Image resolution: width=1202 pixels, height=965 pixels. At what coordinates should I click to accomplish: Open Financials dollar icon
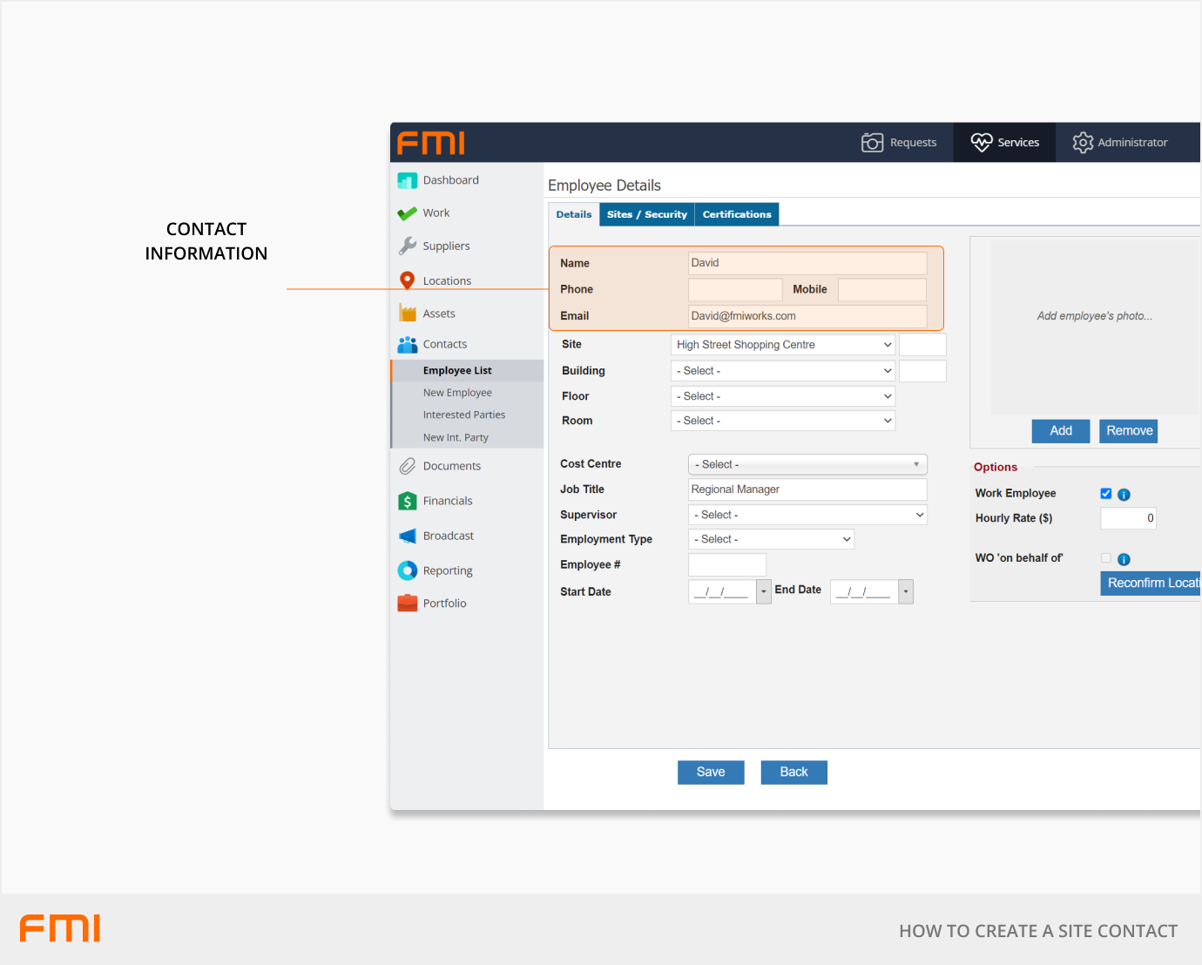point(407,501)
